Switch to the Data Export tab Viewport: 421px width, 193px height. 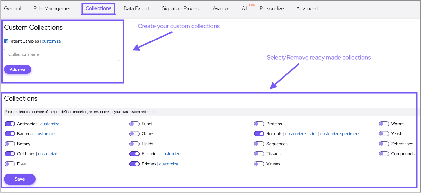[x=137, y=8]
